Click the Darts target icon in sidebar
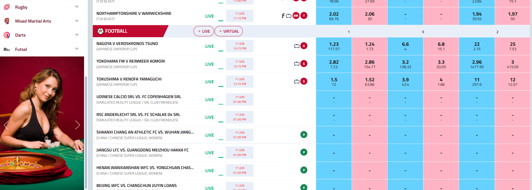Image resolution: width=532 pixels, height=190 pixels. [x=7, y=35]
